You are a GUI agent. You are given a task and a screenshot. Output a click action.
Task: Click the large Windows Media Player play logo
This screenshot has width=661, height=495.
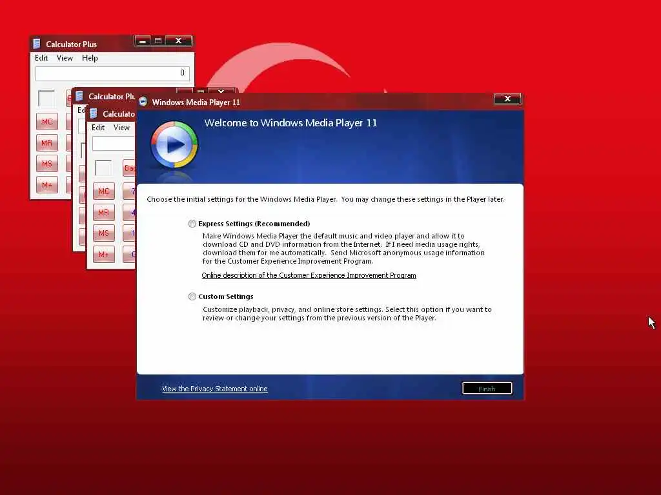coord(174,145)
